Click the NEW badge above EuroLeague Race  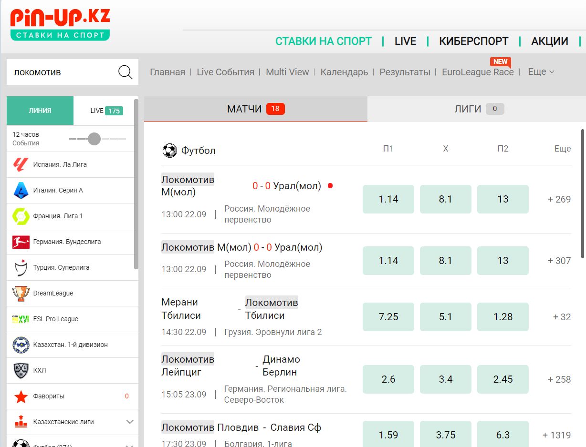pos(500,61)
